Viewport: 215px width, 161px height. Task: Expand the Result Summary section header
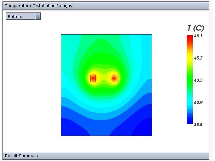(106, 156)
